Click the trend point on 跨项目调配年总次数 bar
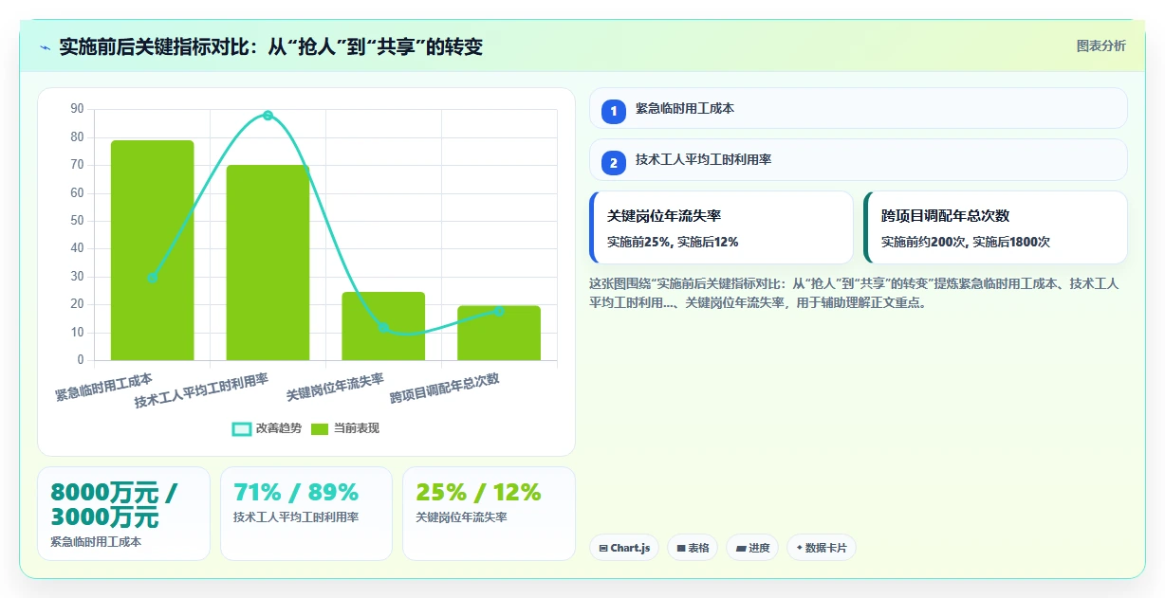The width and height of the screenshot is (1165, 598). (499, 310)
